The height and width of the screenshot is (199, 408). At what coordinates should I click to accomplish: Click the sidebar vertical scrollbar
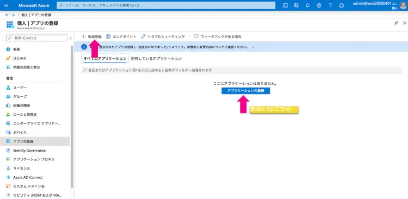tap(72, 116)
